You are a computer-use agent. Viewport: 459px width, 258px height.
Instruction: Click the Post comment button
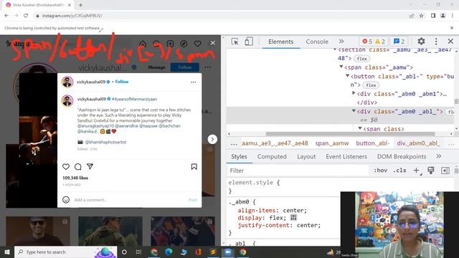pyautogui.click(x=193, y=200)
